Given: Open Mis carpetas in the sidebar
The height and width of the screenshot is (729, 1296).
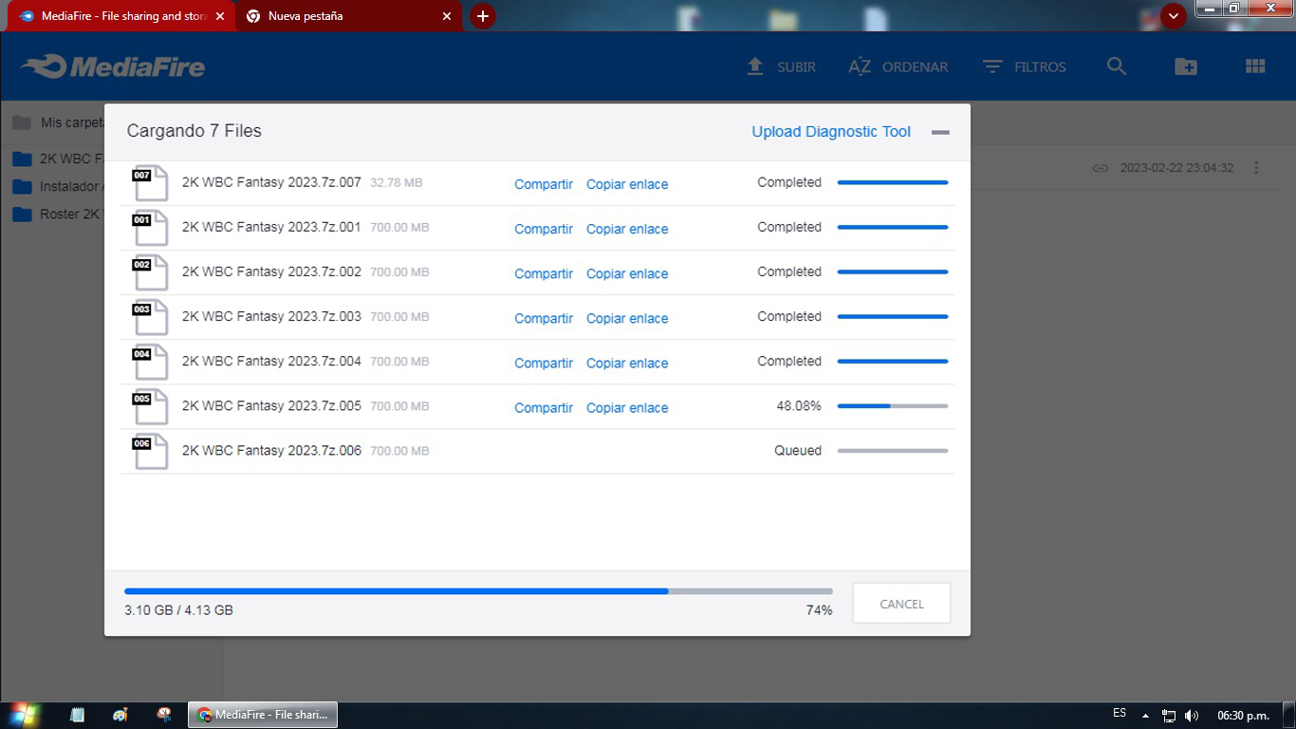Looking at the screenshot, I should pyautogui.click(x=57, y=122).
